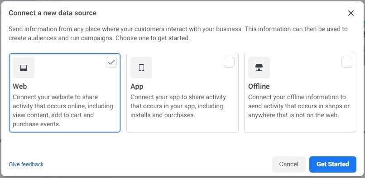365x178 pixels.
Task: Click the Offline card description about shops
Action: (x=299, y=106)
